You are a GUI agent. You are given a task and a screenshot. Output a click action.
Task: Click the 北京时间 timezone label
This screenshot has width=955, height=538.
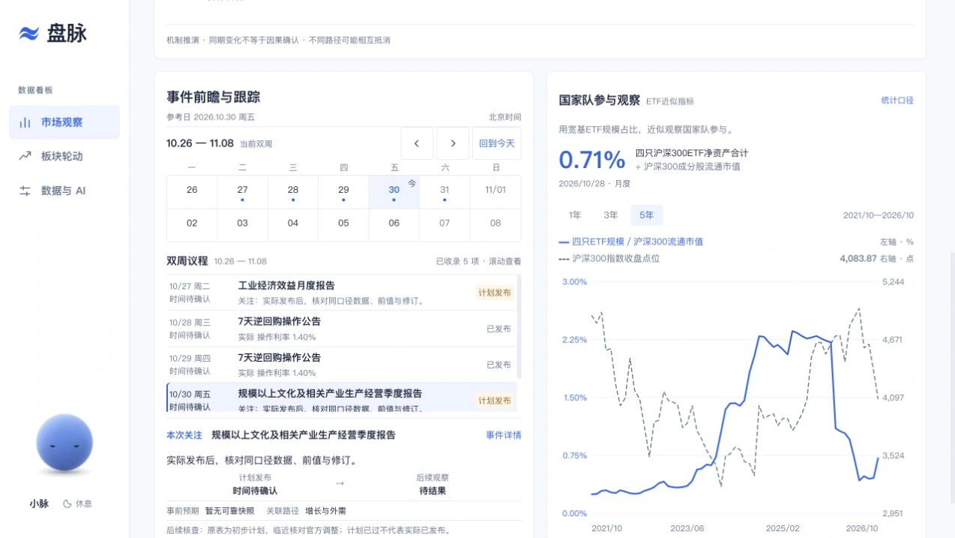505,117
